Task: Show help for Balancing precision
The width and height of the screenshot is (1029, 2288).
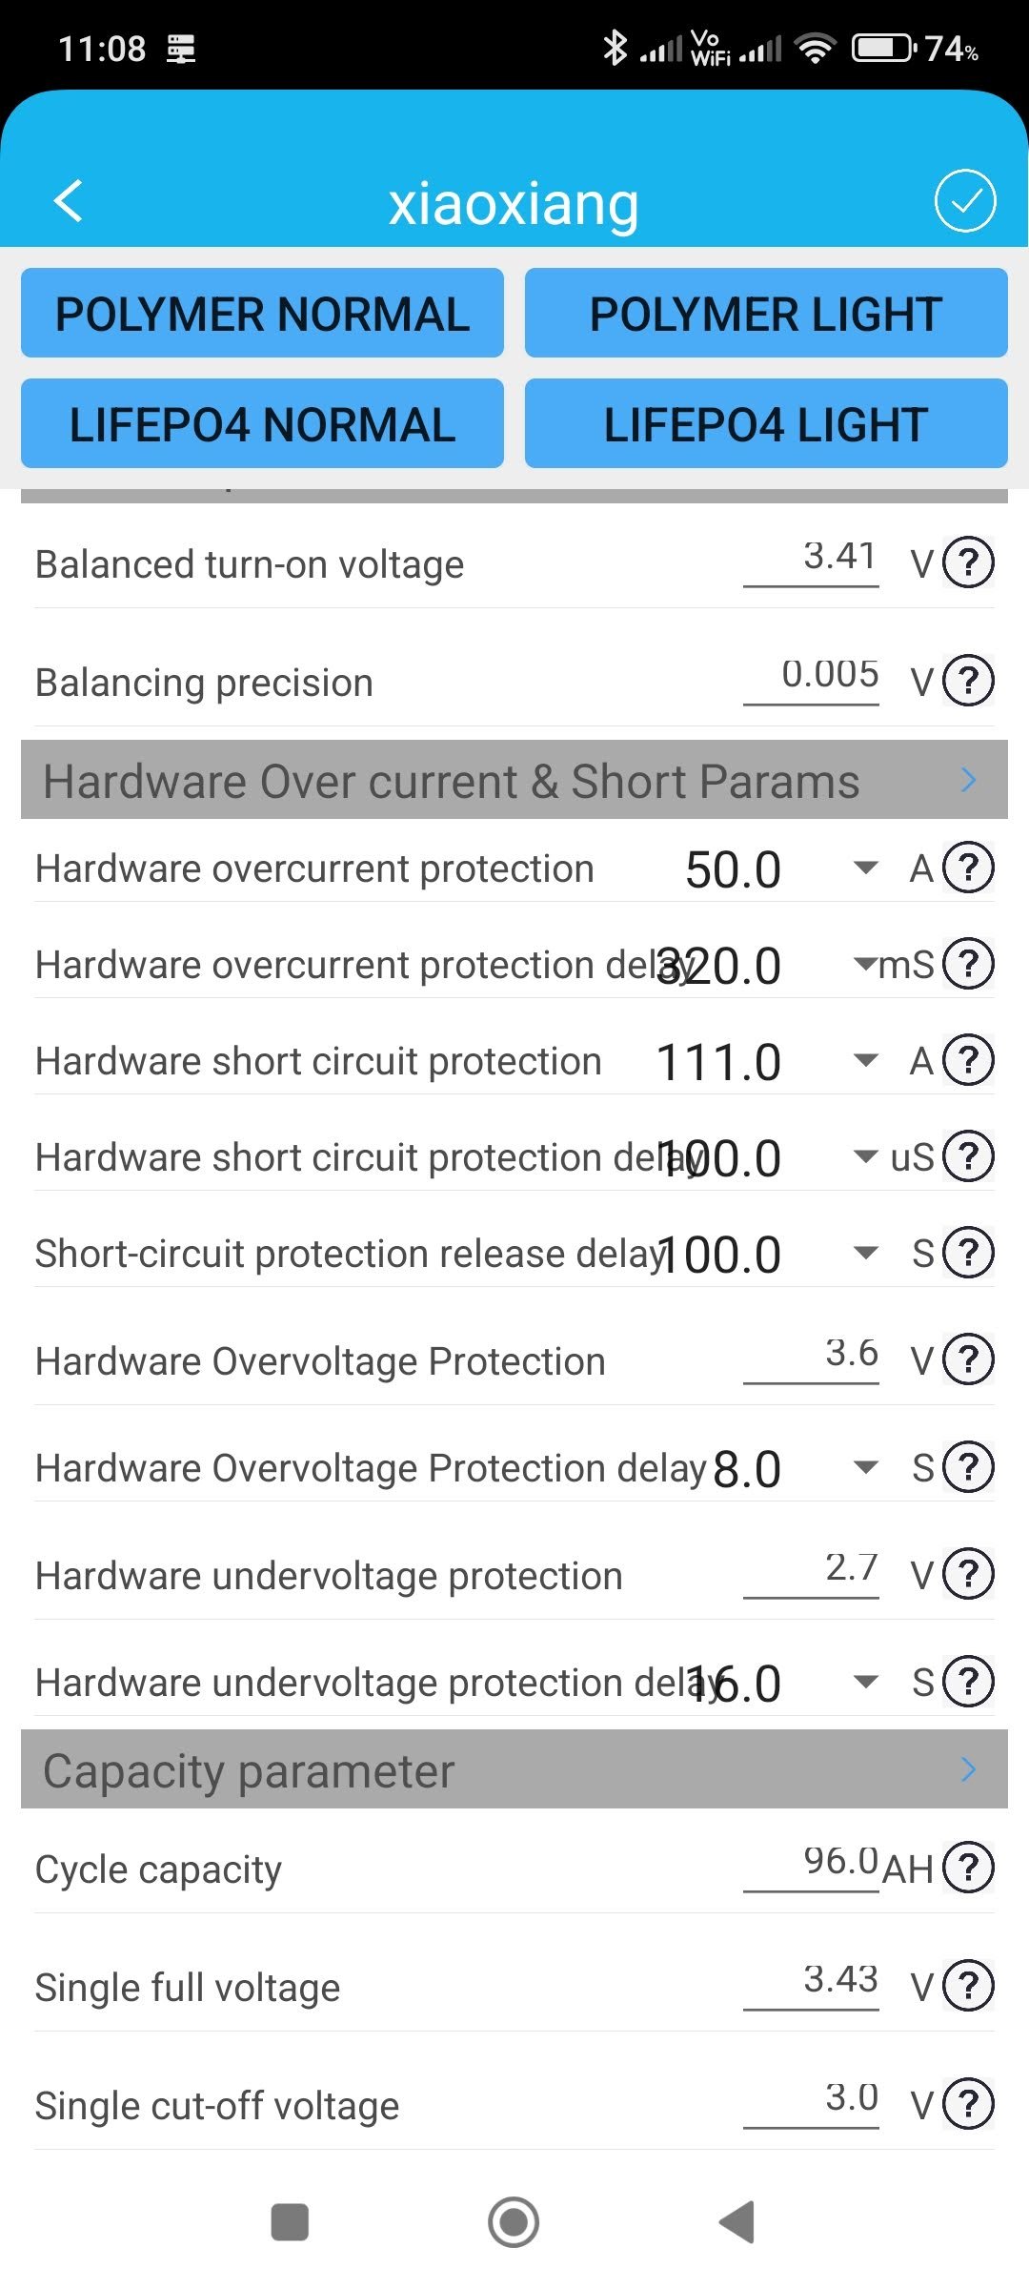Action: pos(968,681)
